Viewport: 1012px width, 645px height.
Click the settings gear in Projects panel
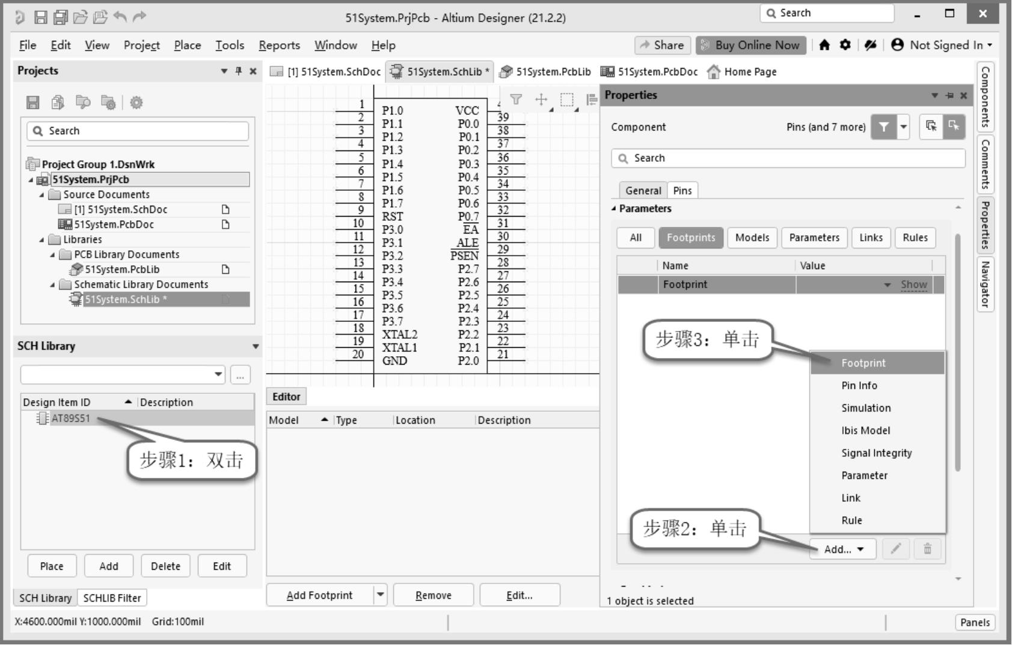[136, 103]
